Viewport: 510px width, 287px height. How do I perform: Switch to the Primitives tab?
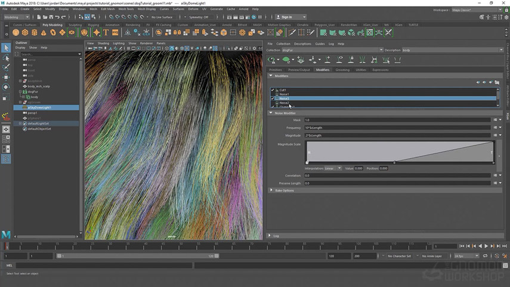[x=276, y=70]
